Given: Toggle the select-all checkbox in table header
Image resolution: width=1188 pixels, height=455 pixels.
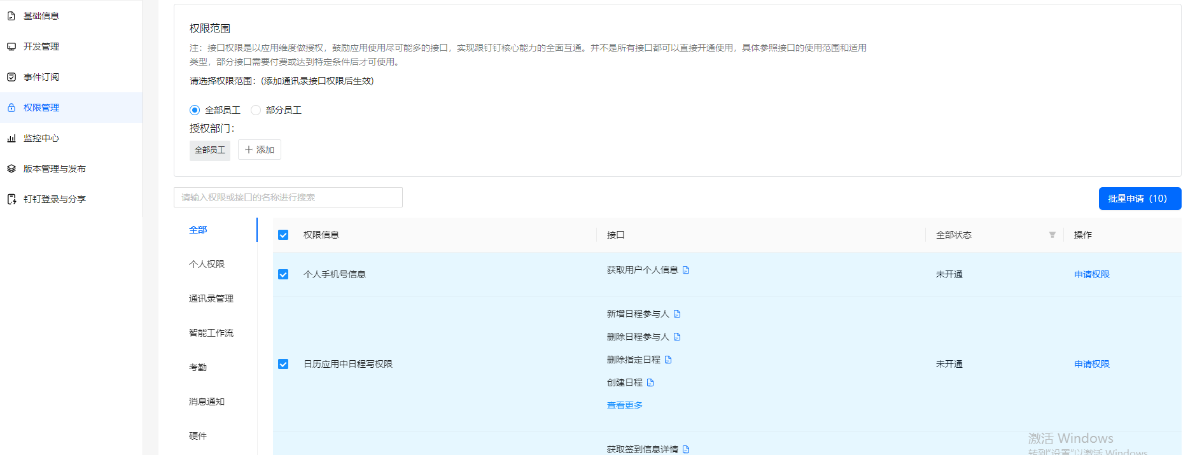Looking at the screenshot, I should click(x=283, y=235).
